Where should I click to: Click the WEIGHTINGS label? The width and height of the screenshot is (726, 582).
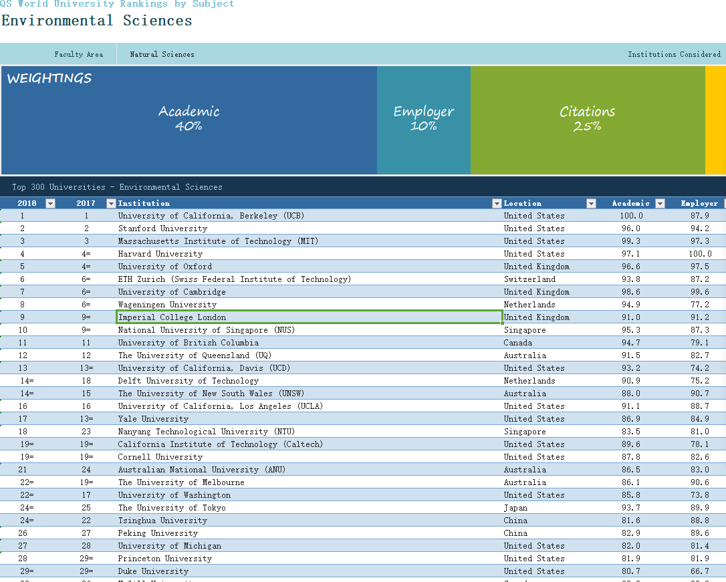coord(49,78)
